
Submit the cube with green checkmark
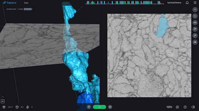(99, 107)
